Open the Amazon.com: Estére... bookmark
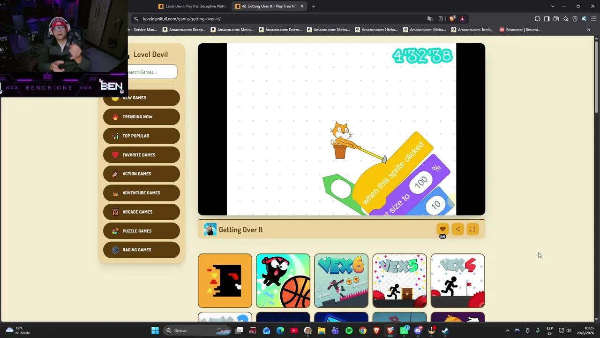 point(280,30)
